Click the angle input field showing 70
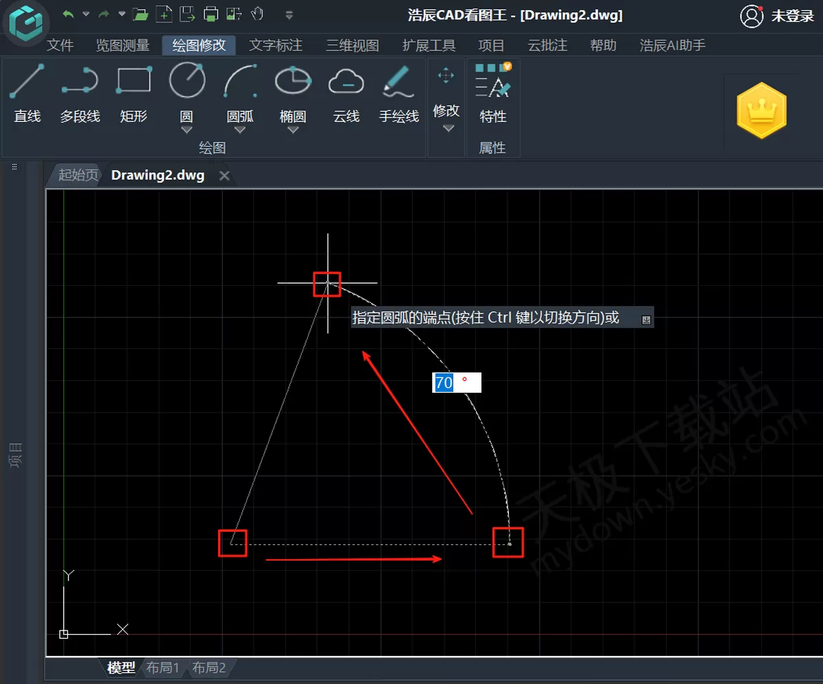Viewport: 823px width, 684px height. tap(457, 382)
